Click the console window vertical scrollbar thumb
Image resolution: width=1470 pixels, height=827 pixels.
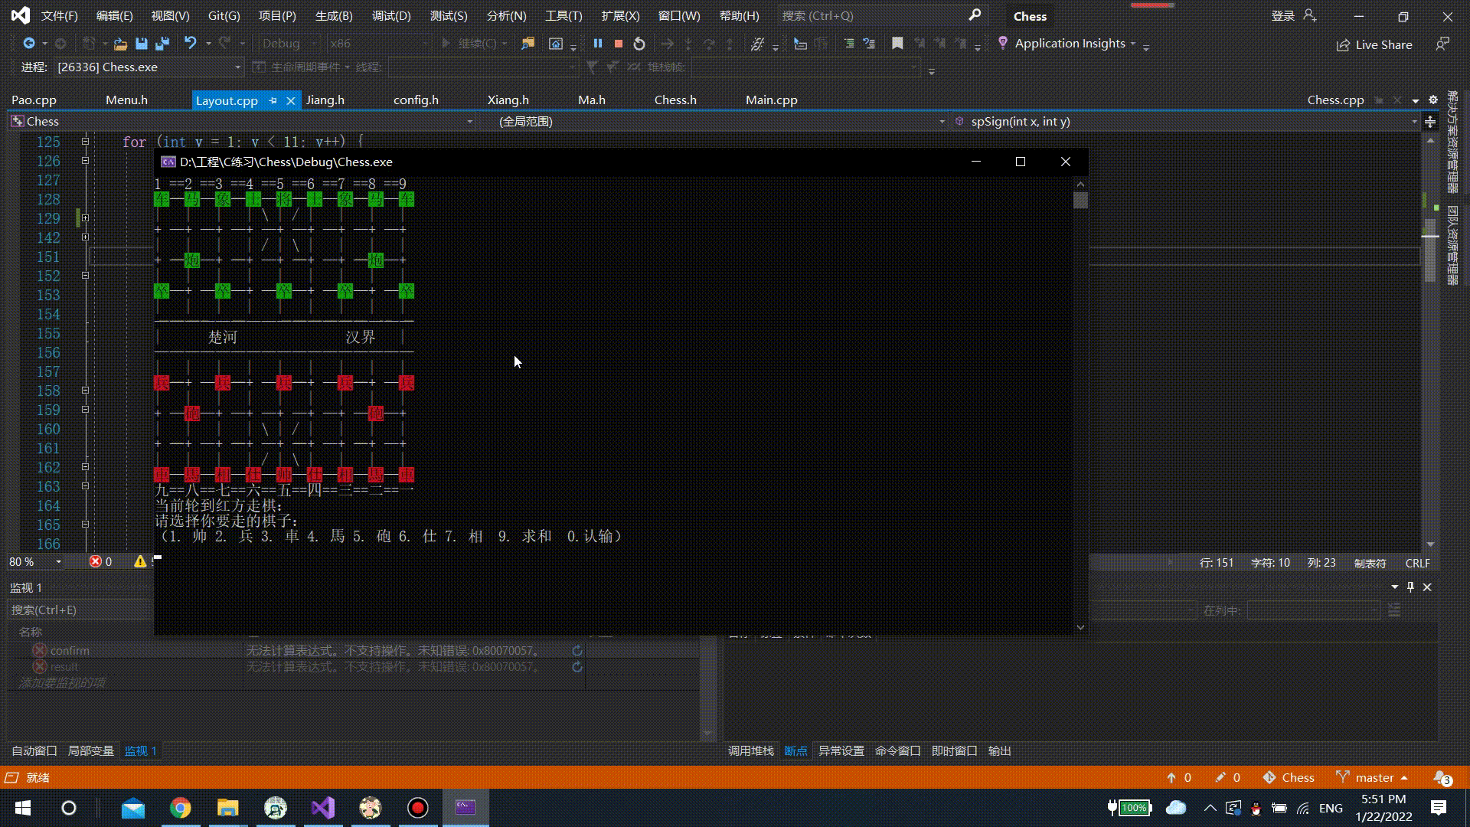(x=1080, y=201)
